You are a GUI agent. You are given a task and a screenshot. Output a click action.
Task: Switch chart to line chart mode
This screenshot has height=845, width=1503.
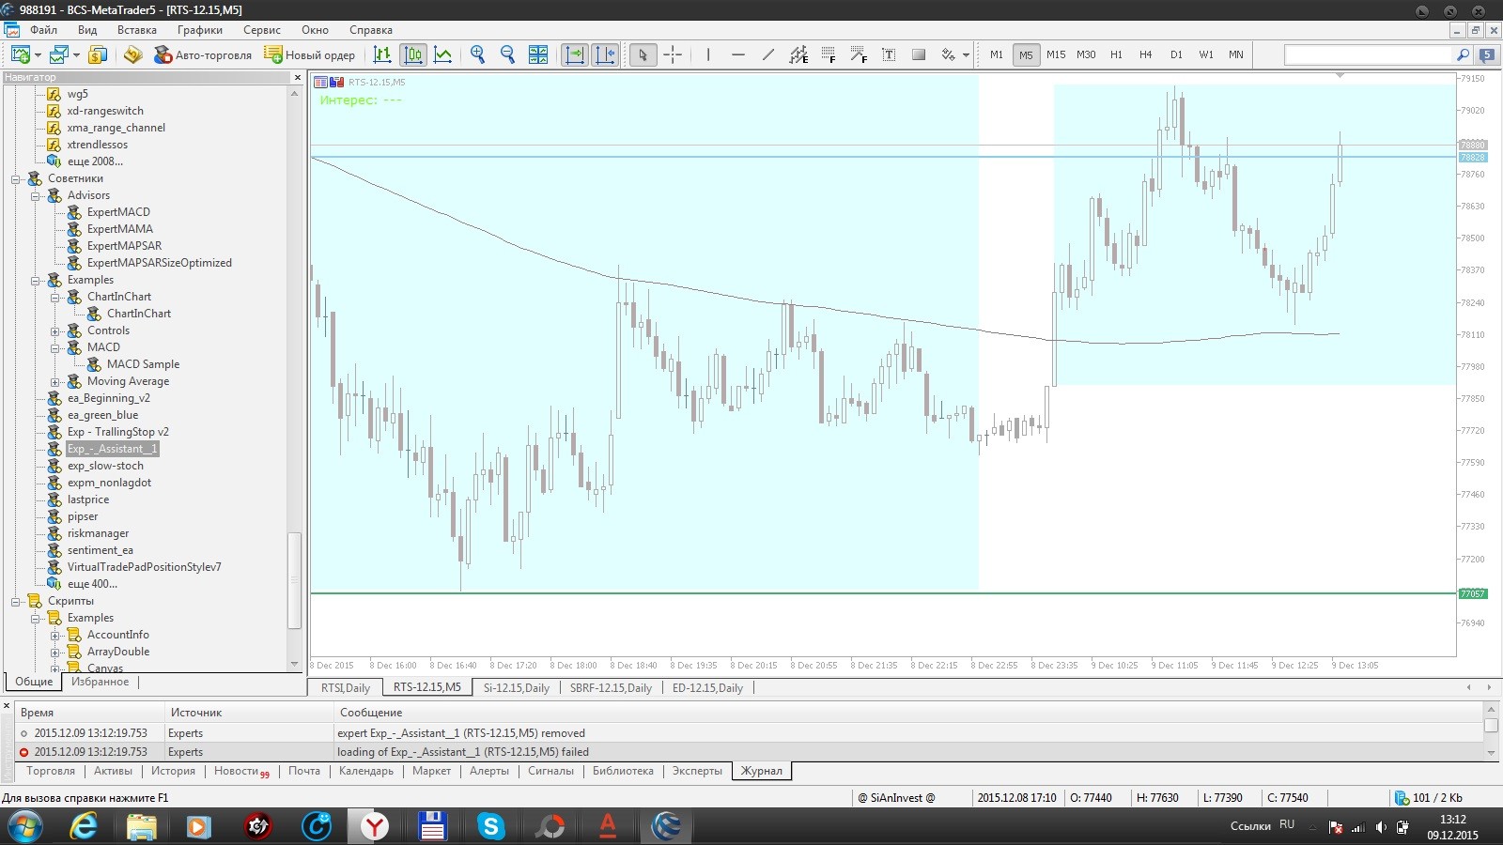(x=443, y=54)
